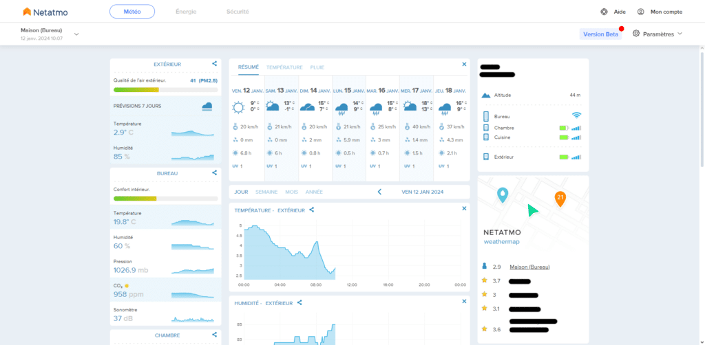Click the outdoor air quality bar
Image resolution: width=705 pixels, height=345 pixels.
(x=165, y=90)
